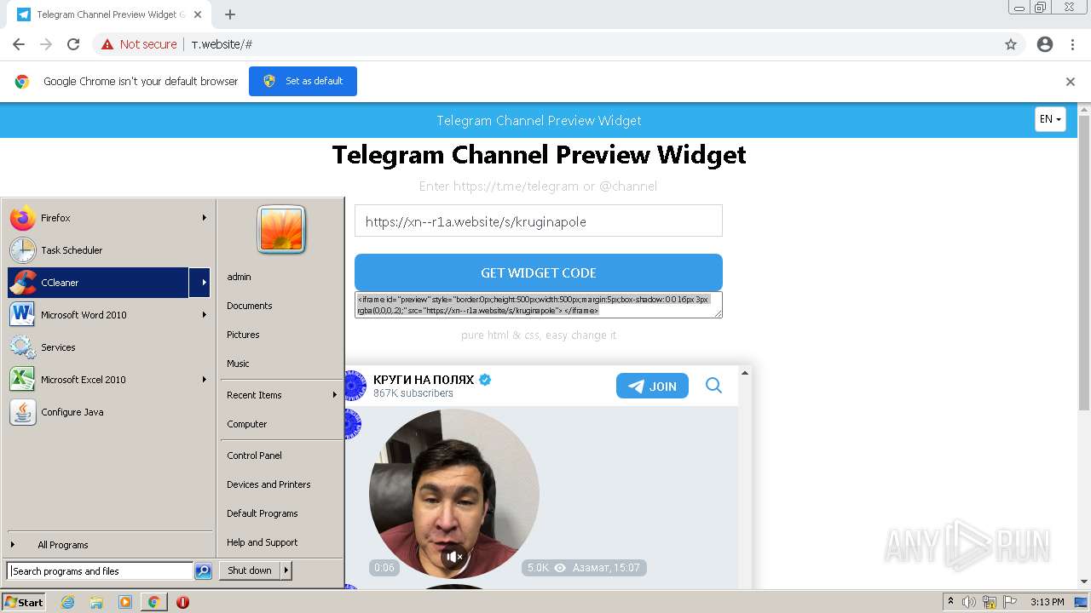
Task: Open Chrome three-dot menu
Action: [1072, 44]
